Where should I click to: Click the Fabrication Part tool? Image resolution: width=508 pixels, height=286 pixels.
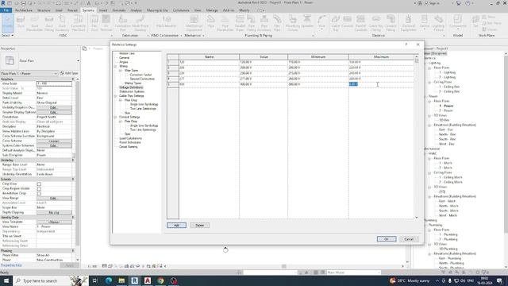(x=122, y=22)
